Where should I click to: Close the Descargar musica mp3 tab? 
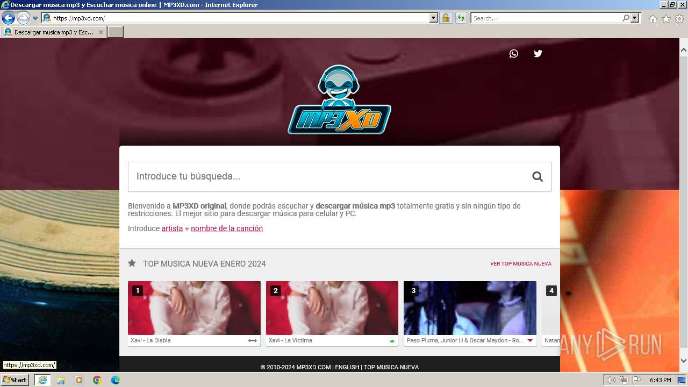(101, 32)
